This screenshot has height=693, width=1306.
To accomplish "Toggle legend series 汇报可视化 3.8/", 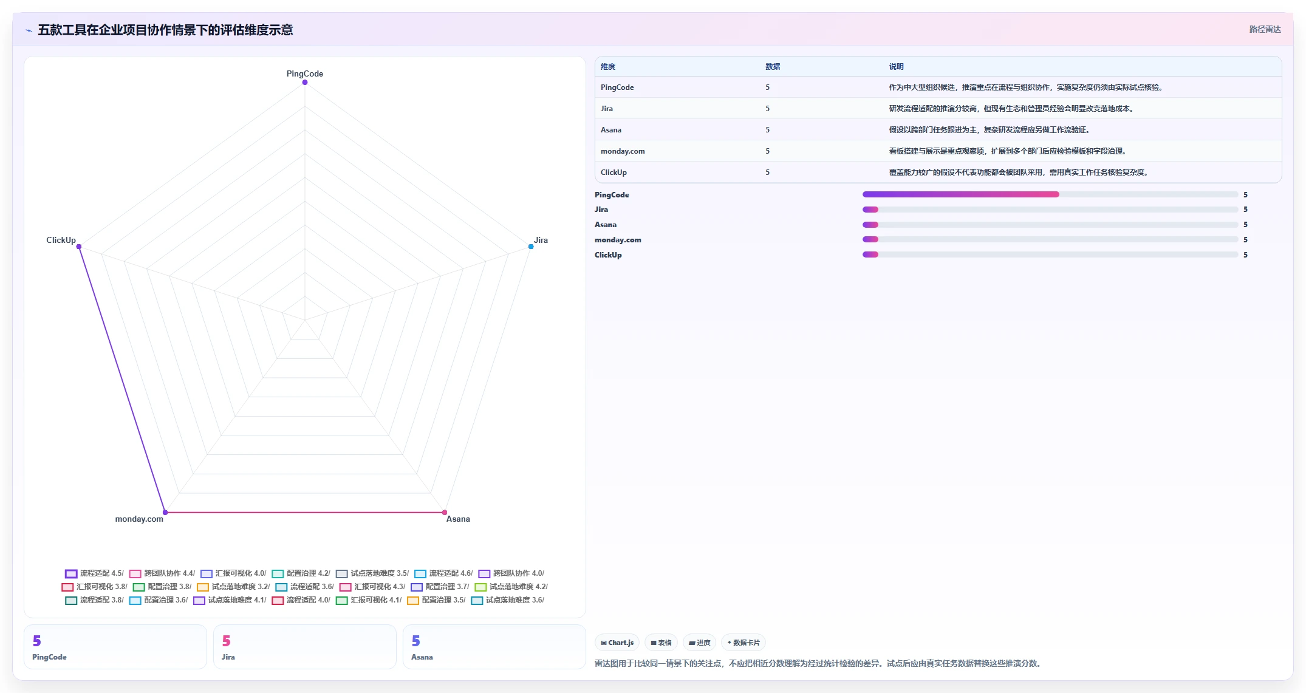I will (x=95, y=587).
